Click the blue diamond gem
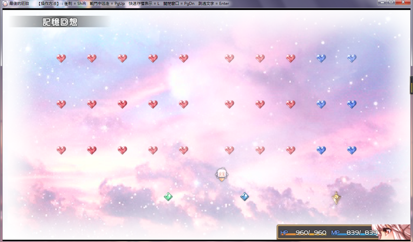413x242 pixels. [x=245, y=196]
